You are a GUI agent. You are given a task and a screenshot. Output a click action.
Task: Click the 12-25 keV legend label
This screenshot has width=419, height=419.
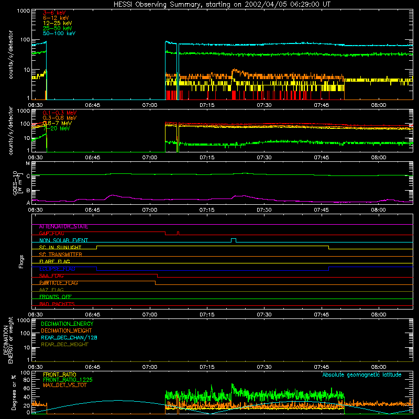[x=58, y=23]
